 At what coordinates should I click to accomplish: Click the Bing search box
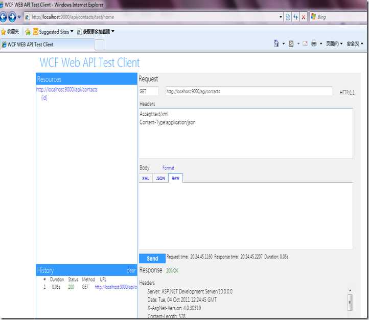click(x=339, y=17)
